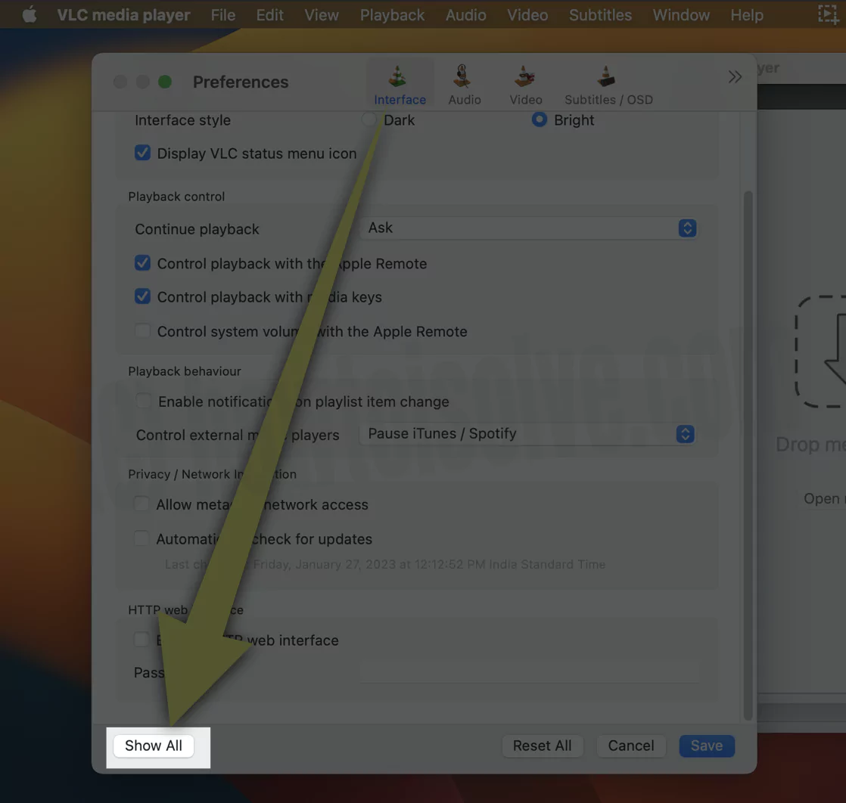846x803 pixels.
Task: Open the Apple menu
Action: point(30,14)
